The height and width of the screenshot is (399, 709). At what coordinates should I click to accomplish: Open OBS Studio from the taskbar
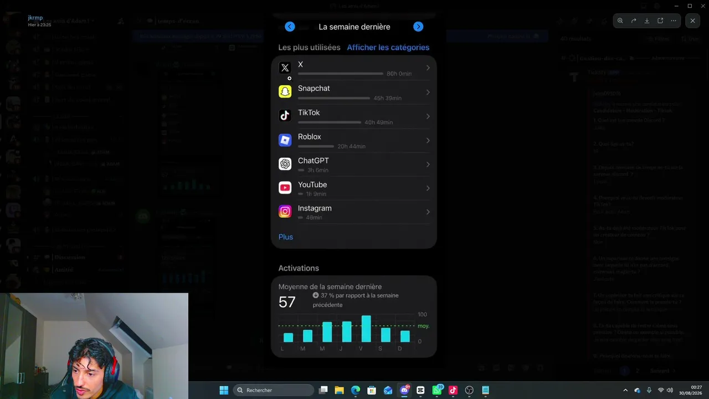(x=469, y=390)
